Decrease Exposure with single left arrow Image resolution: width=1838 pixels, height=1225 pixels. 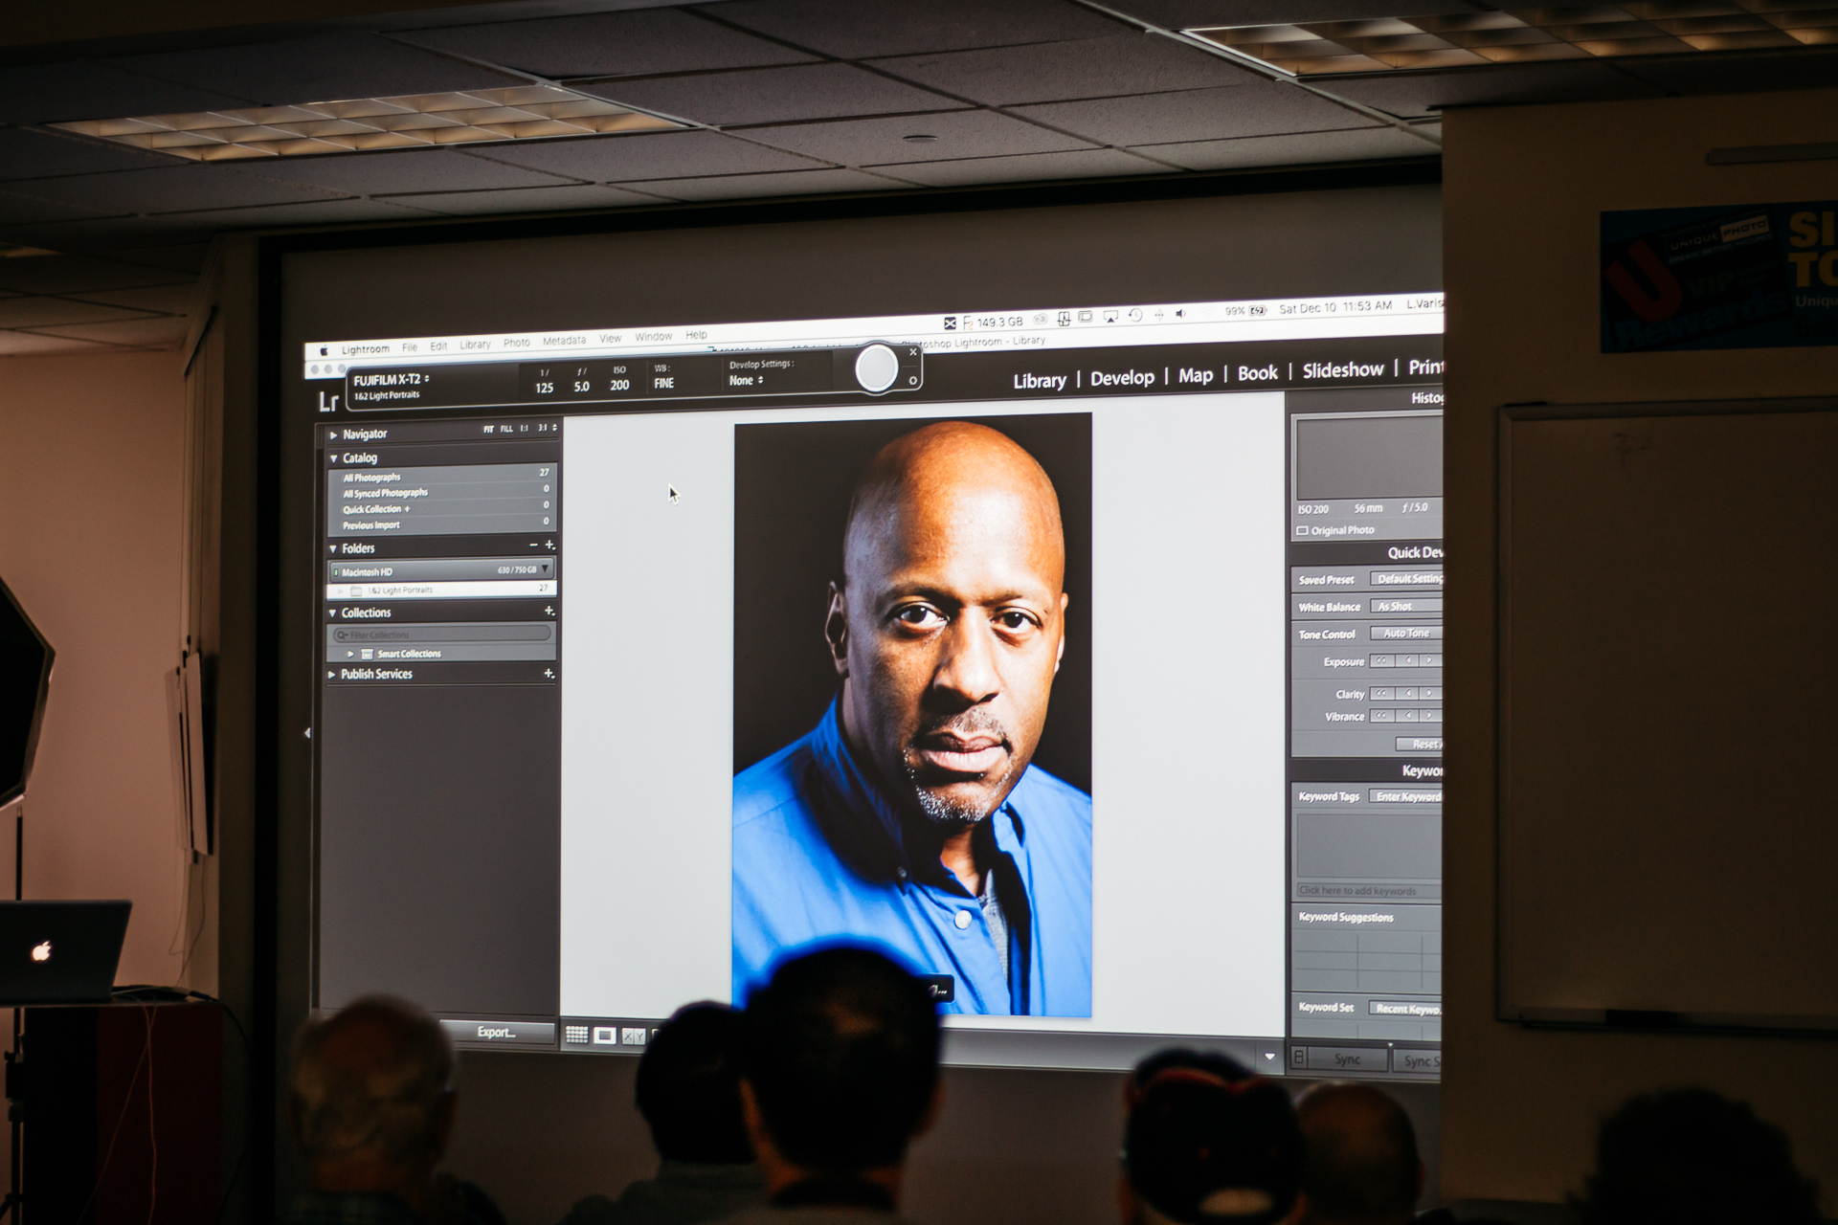tap(1407, 660)
